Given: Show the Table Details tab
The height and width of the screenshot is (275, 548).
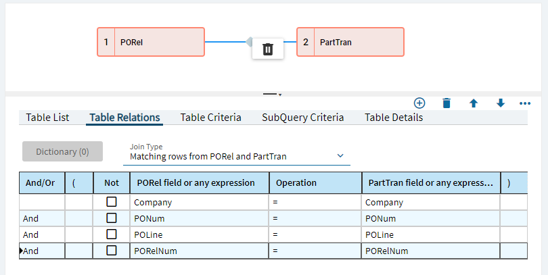Looking at the screenshot, I should tap(394, 118).
